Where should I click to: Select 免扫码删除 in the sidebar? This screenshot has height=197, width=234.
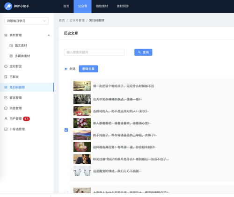(x=17, y=87)
